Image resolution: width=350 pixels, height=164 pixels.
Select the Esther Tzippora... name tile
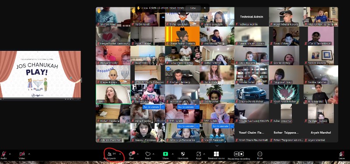(286, 133)
